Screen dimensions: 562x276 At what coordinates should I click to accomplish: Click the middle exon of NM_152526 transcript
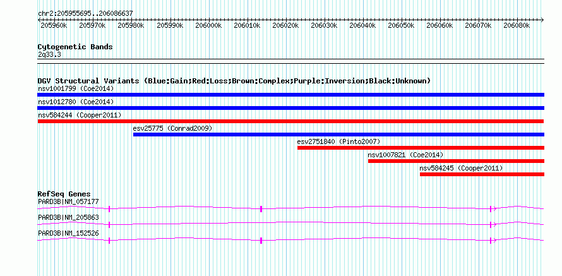click(261, 241)
